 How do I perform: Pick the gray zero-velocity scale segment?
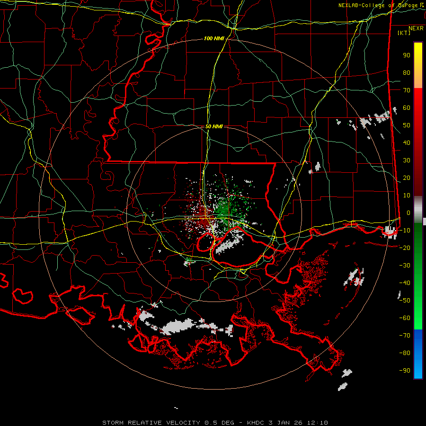tap(418, 210)
